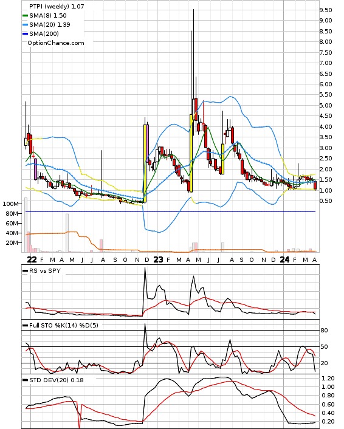Click the Full STO %K(14) %D(5) label
The image size is (344, 429).
pos(64,325)
